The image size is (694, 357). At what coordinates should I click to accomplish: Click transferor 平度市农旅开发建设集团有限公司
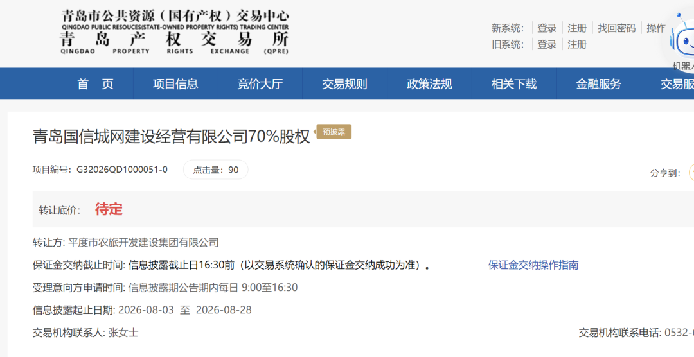pos(143,243)
